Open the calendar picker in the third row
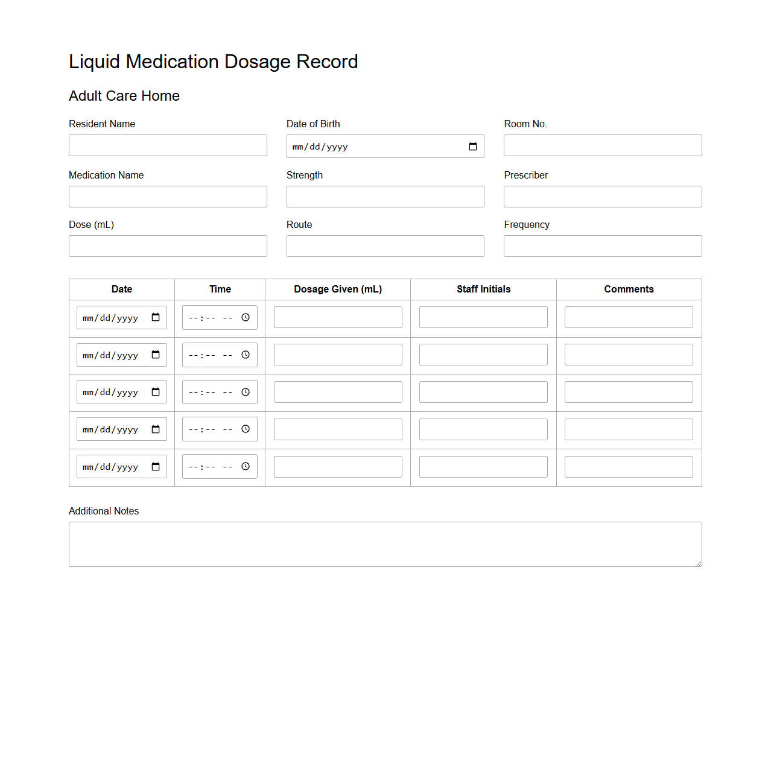The width and height of the screenshot is (771, 784). coord(156,391)
